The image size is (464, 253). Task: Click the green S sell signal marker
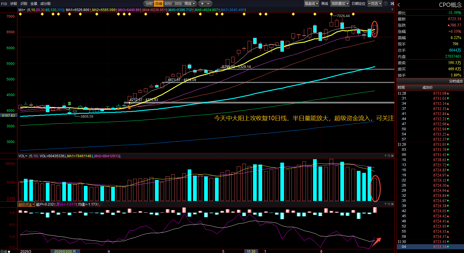click(x=69, y=103)
